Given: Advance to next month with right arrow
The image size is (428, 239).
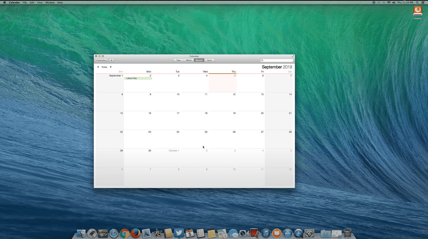Looking at the screenshot, I should [111, 67].
